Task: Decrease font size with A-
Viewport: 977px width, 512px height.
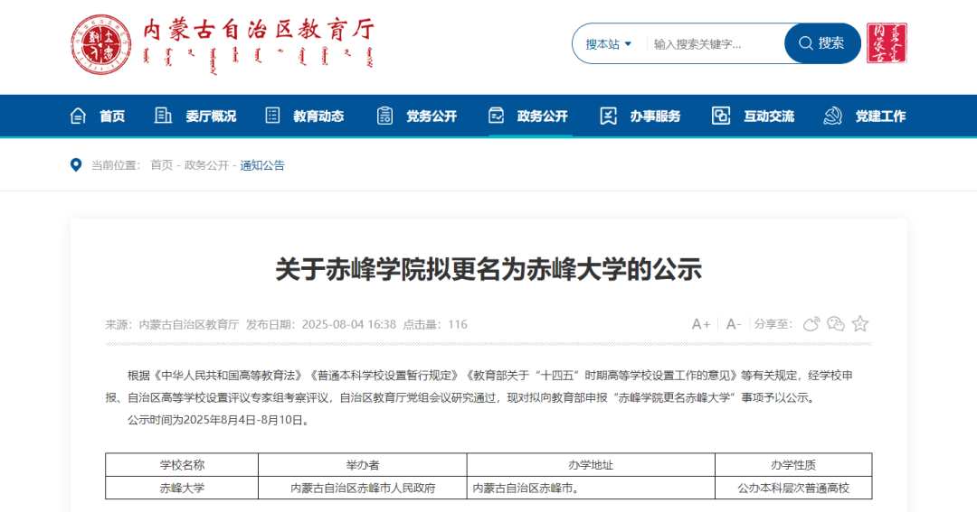Action: pyautogui.click(x=734, y=324)
